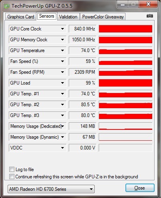161x198 pixels.
Task: Open the Memory Usage (Dynamic) dropdown
Action: pos(62,137)
